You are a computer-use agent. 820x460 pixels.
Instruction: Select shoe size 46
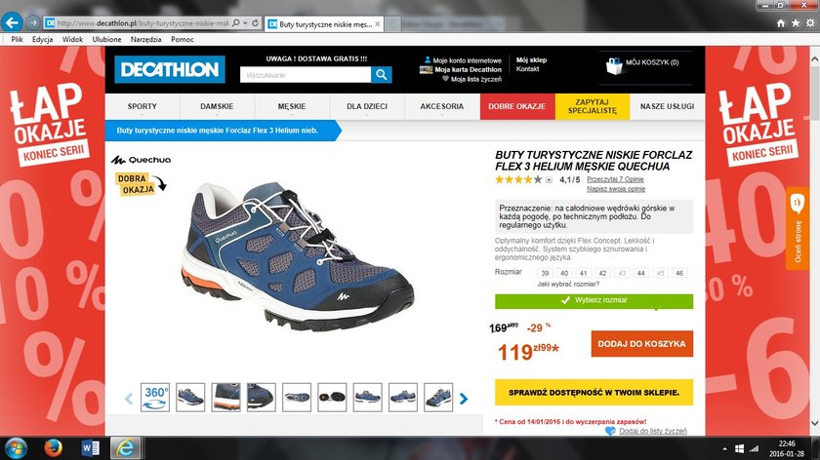[x=679, y=273]
